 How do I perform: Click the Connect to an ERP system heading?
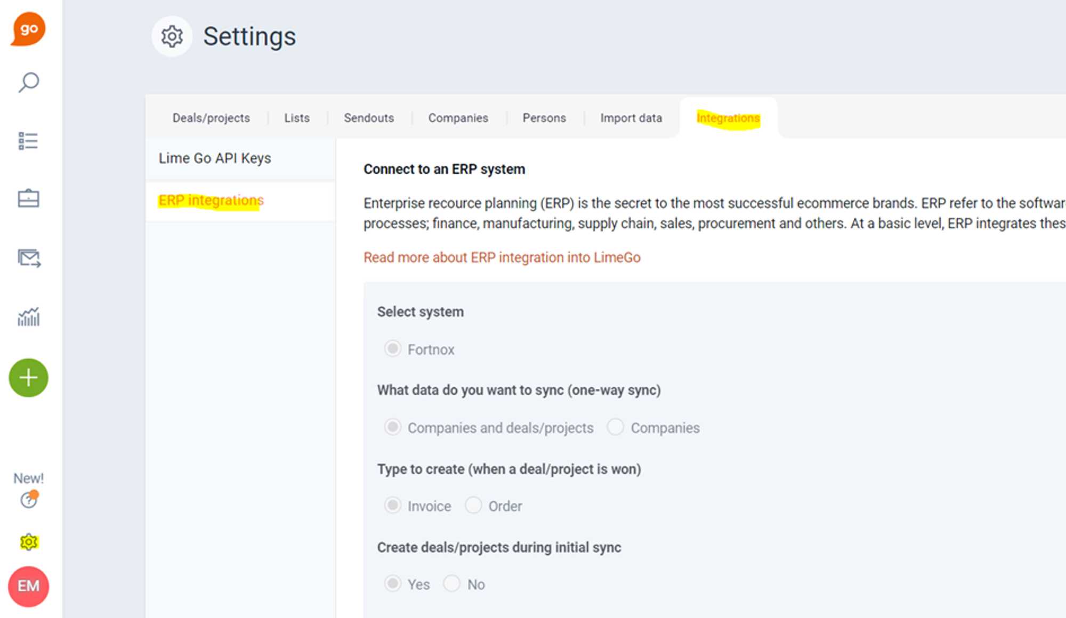(445, 169)
